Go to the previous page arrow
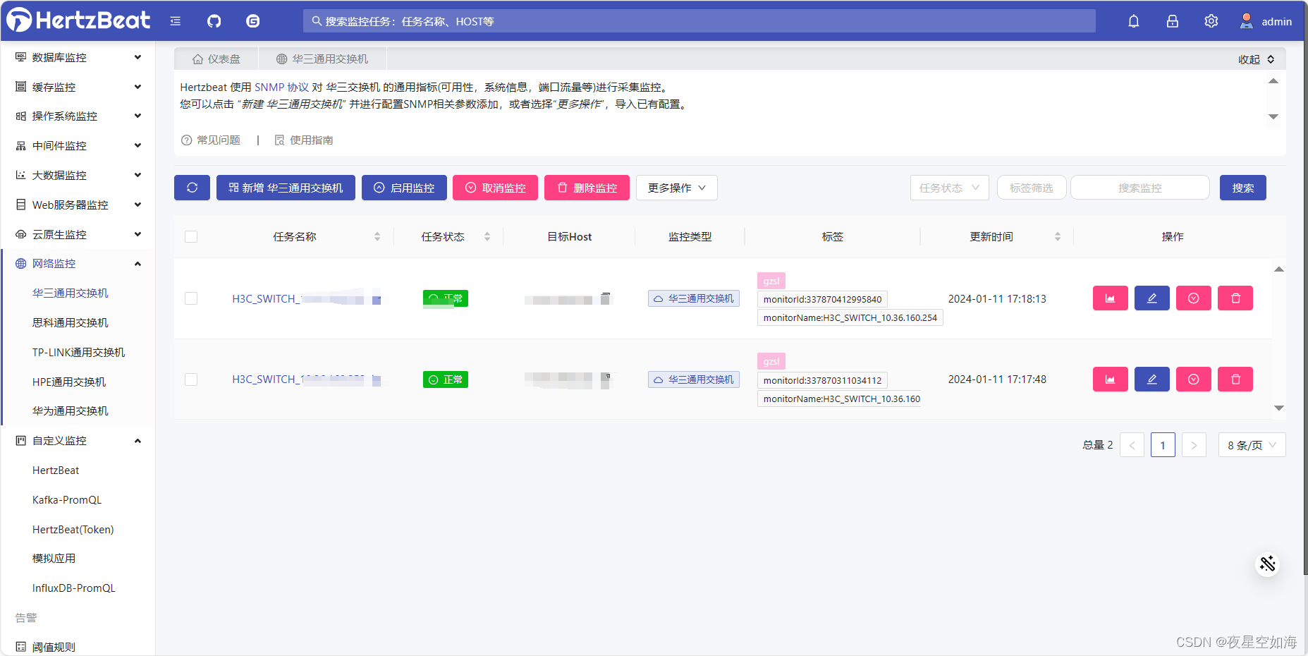This screenshot has width=1308, height=656. [x=1132, y=445]
